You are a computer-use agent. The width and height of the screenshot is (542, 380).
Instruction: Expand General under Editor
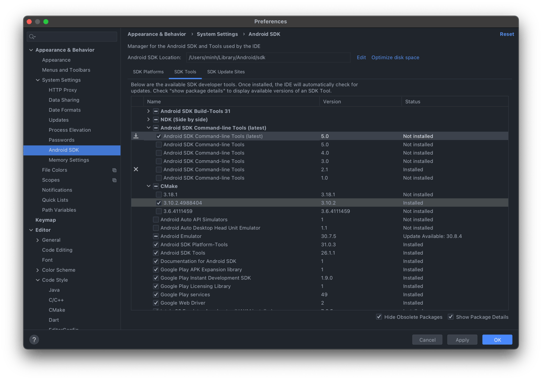point(38,240)
